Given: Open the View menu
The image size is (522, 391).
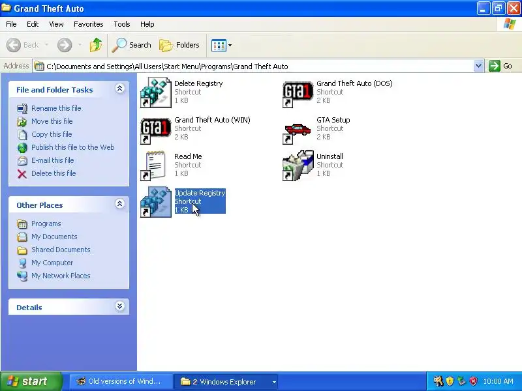Looking at the screenshot, I should coord(56,24).
